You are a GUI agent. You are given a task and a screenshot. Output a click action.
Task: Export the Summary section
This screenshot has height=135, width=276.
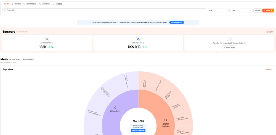(270, 32)
